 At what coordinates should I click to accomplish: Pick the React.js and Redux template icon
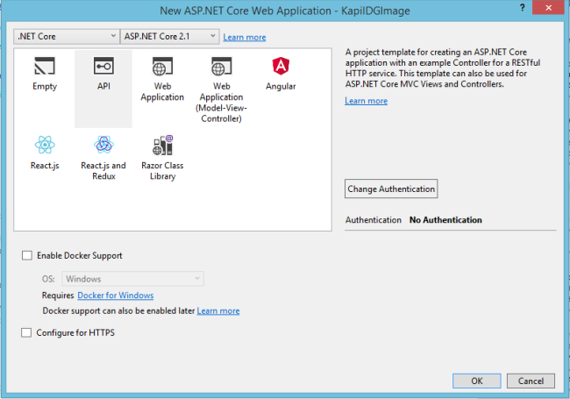coord(103,145)
